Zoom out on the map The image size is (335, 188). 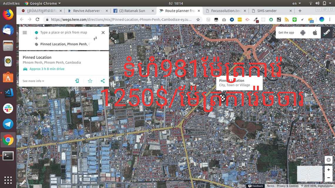[329, 178]
